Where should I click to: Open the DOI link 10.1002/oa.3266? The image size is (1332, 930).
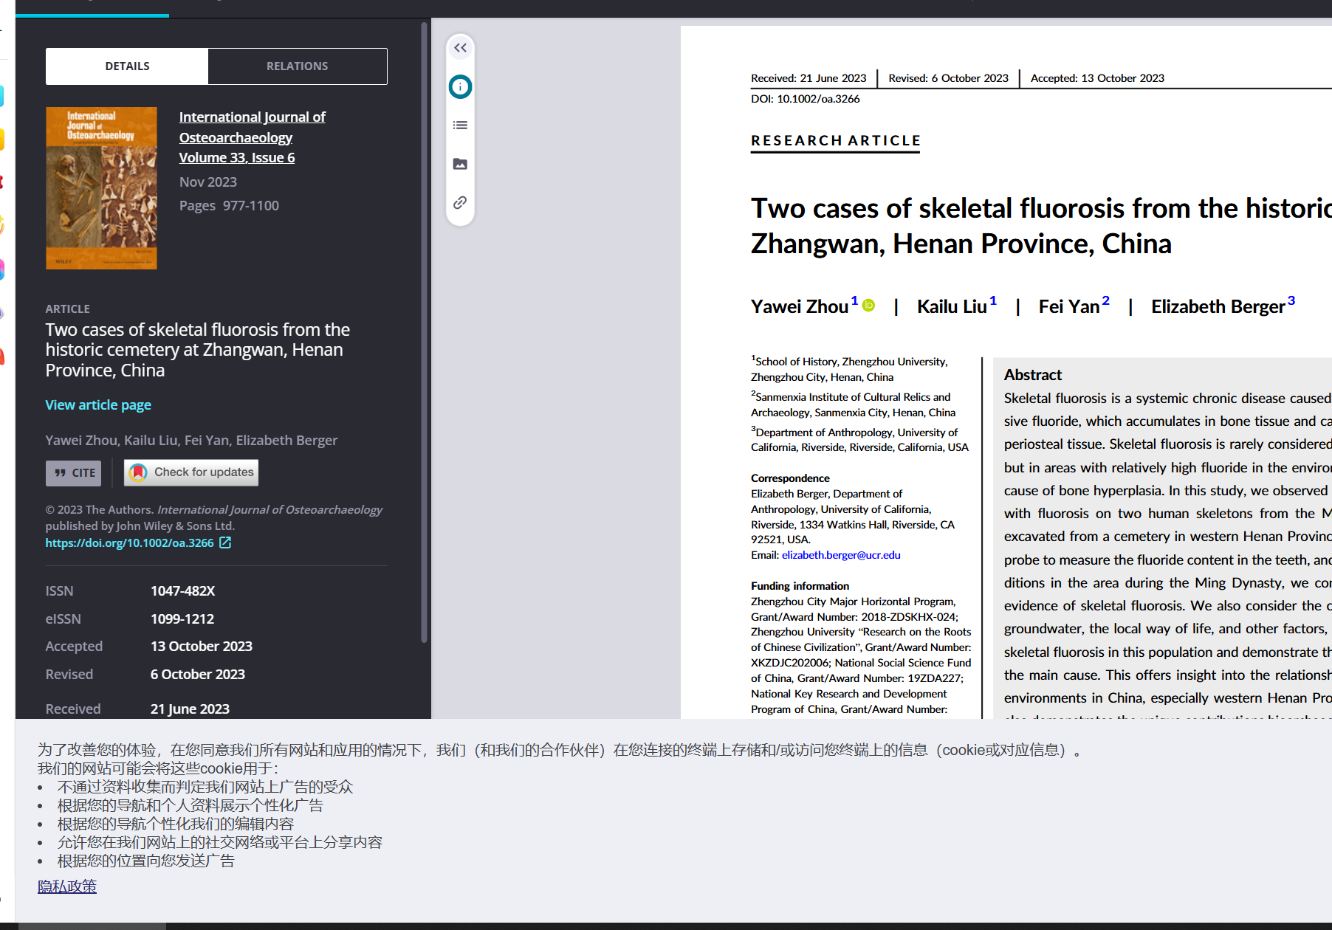(129, 542)
